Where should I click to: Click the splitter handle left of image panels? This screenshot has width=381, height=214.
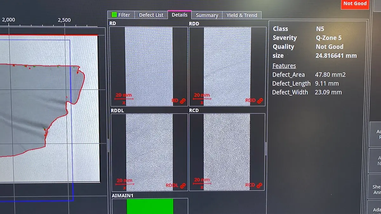tap(108, 145)
